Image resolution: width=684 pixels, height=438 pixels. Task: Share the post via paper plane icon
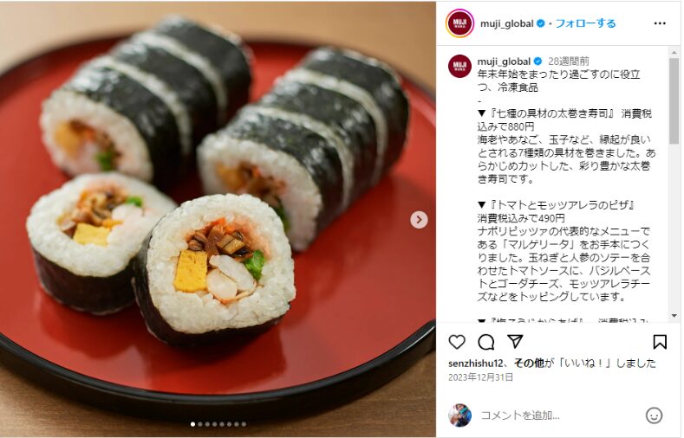point(515,342)
